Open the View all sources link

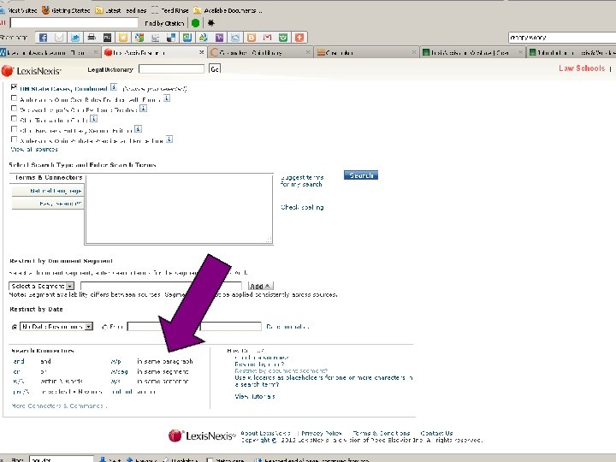34,149
